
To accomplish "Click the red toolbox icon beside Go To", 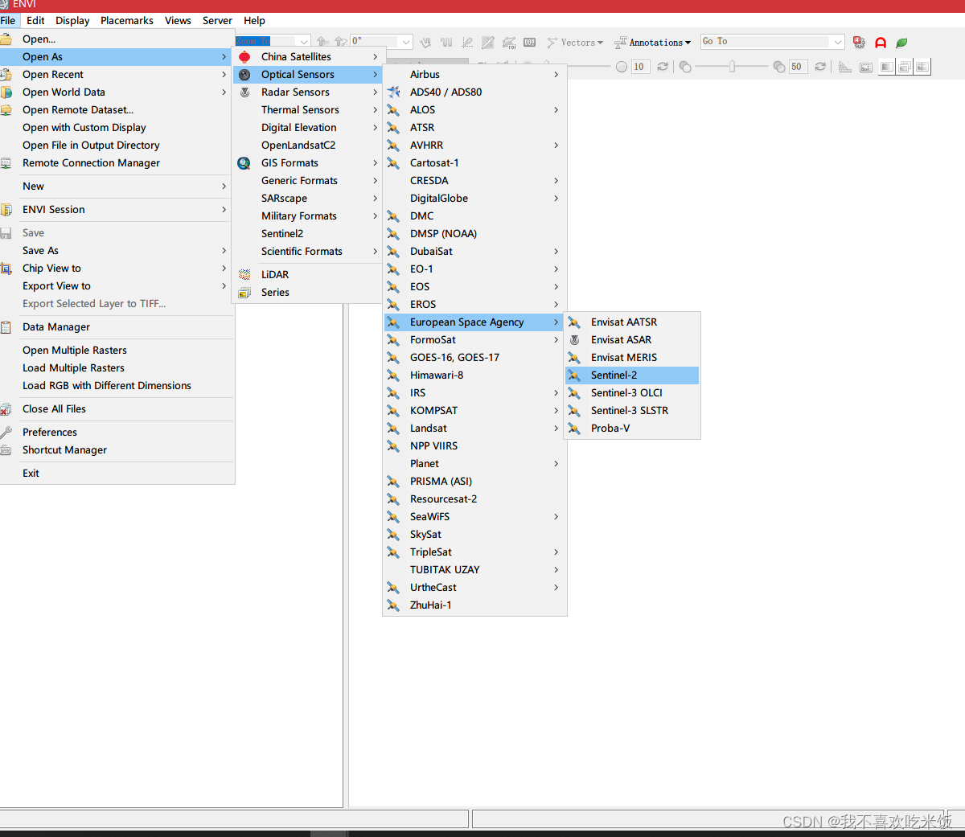I will pyautogui.click(x=859, y=43).
